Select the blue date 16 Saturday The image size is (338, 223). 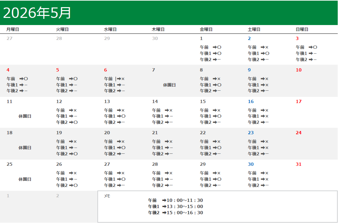[251, 101]
